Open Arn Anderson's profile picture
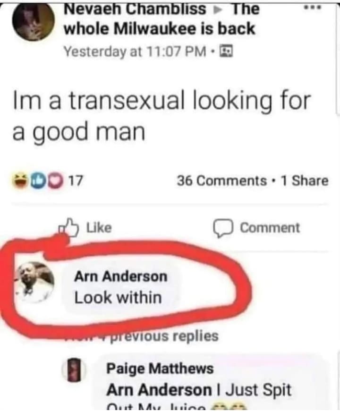 point(35,283)
